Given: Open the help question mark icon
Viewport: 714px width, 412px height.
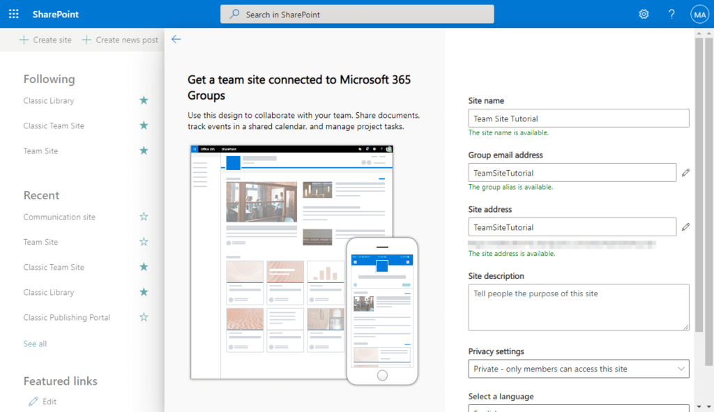Looking at the screenshot, I should (671, 14).
